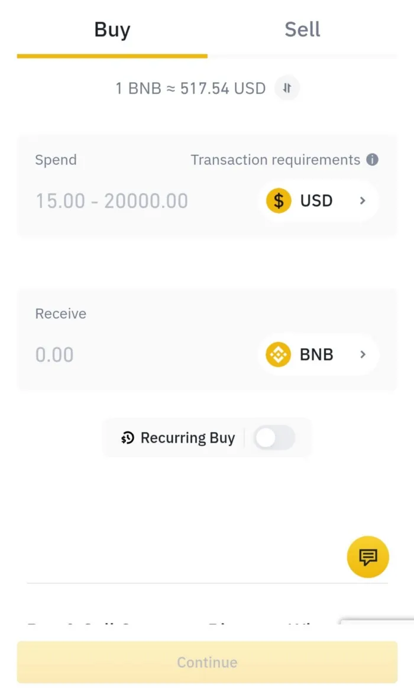Switch to the Sell tab
414x692 pixels.
coord(303,29)
